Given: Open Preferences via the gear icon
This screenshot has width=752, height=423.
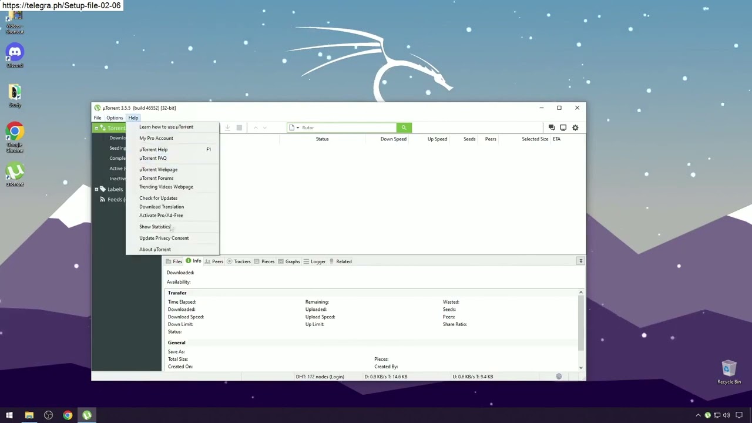Looking at the screenshot, I should pos(575,127).
